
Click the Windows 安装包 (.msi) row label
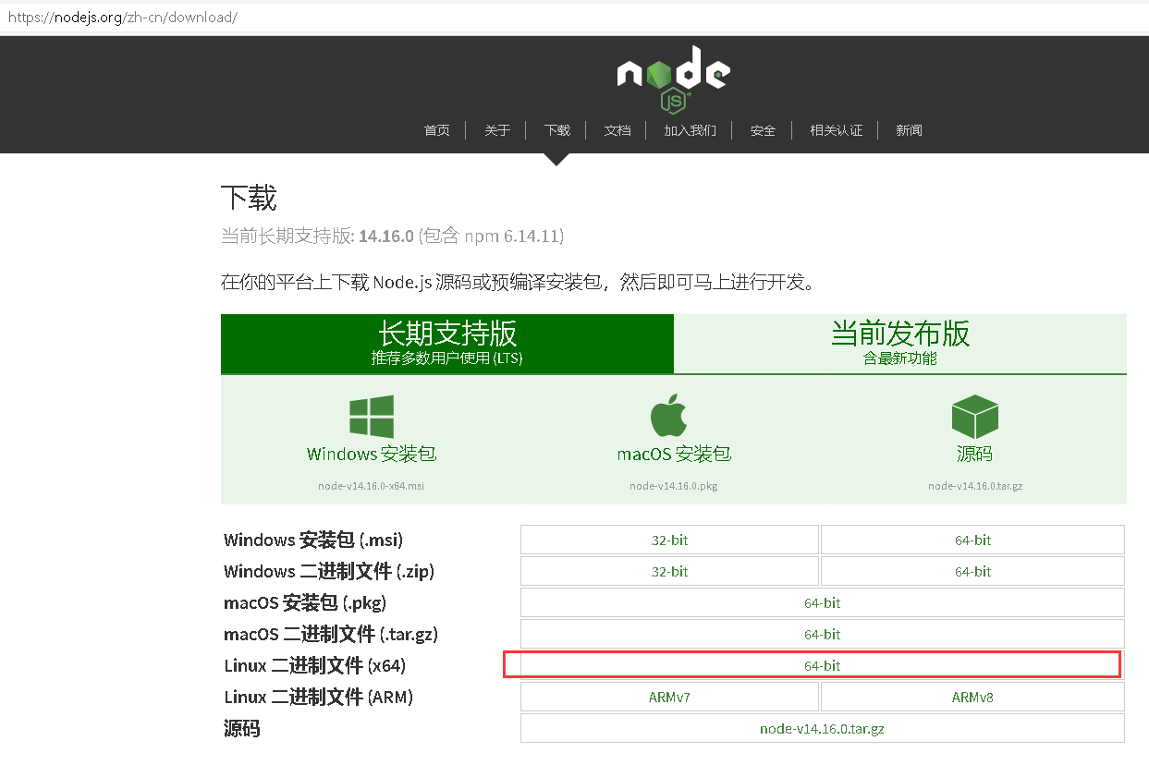pyautogui.click(x=313, y=540)
